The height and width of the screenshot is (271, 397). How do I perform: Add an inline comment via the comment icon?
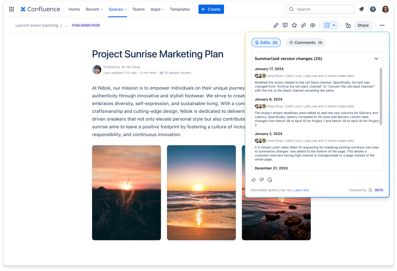pos(285,25)
